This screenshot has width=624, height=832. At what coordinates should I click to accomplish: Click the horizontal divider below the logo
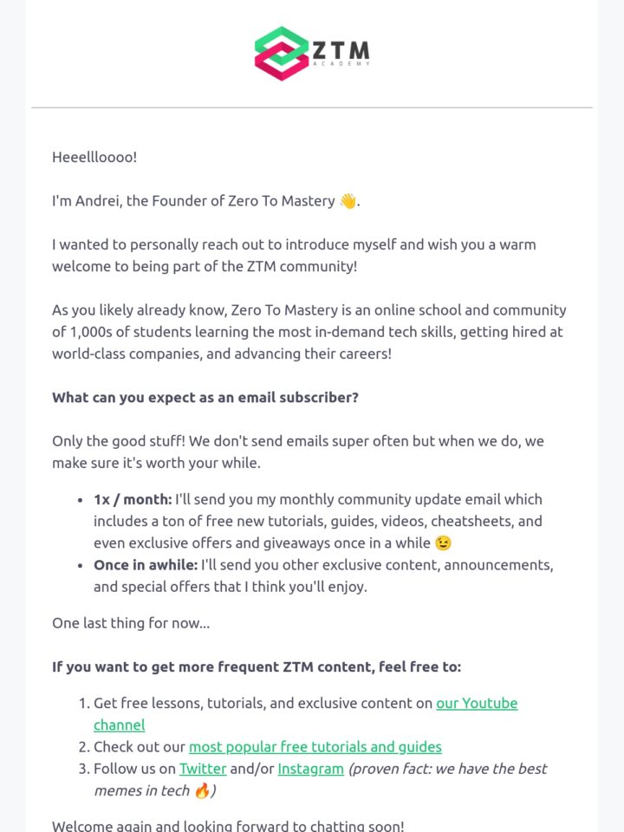[x=312, y=107]
